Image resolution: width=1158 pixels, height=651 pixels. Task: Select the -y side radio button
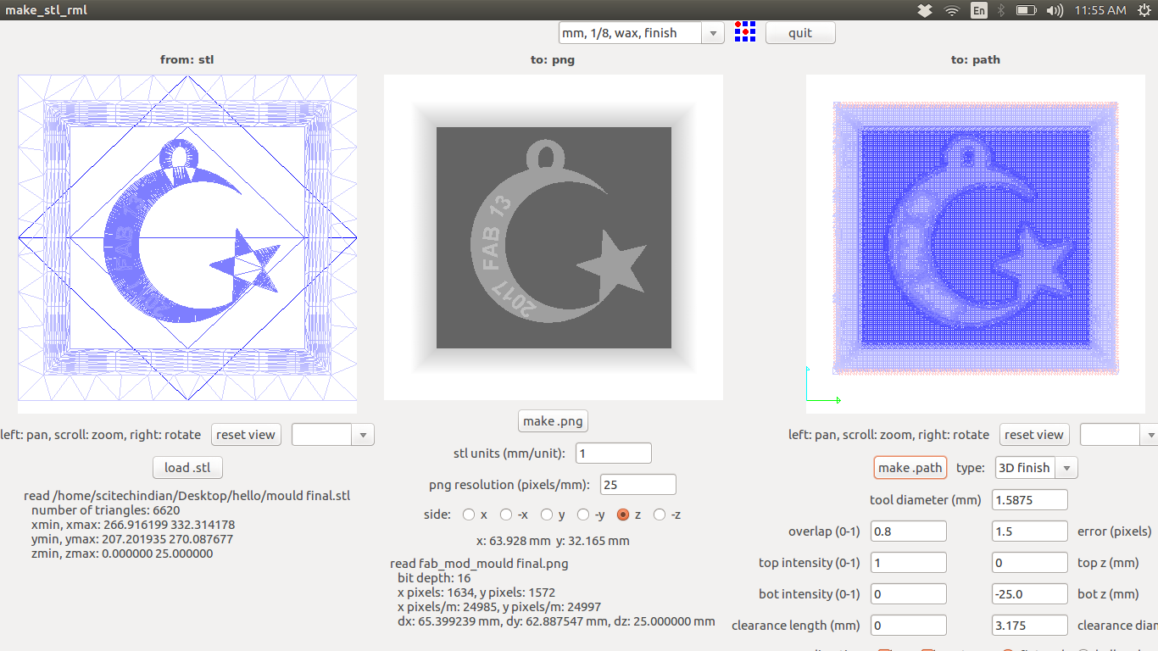583,515
